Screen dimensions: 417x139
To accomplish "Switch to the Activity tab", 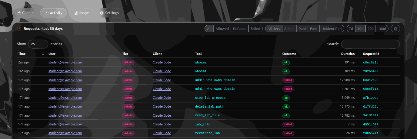I will (54, 13).
